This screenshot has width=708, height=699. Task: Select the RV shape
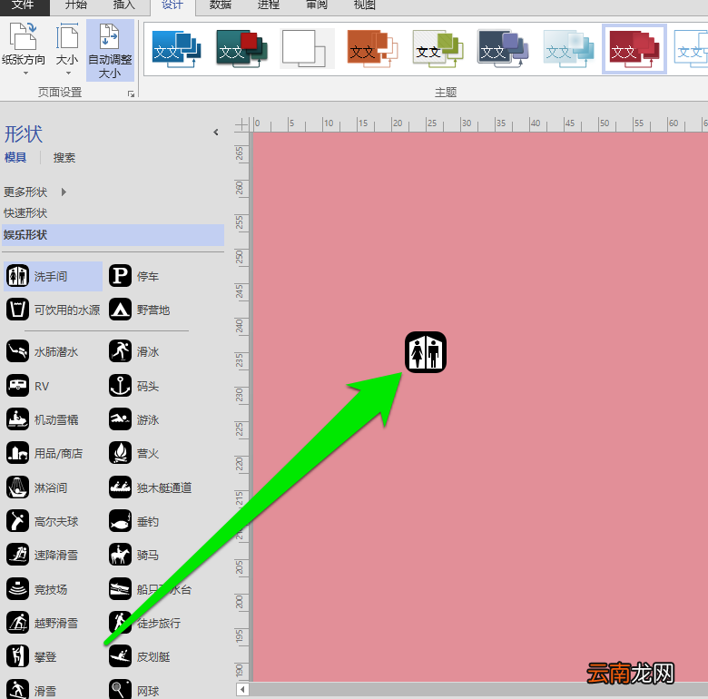point(28,386)
